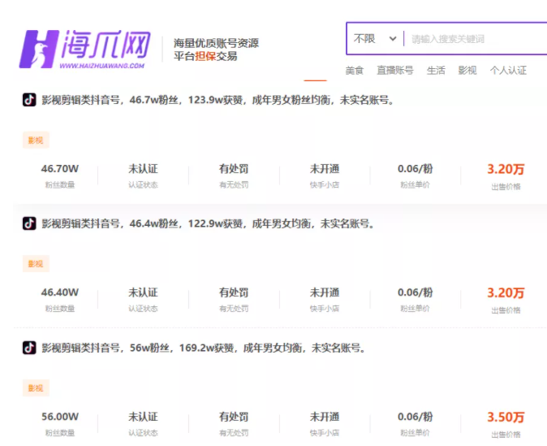Click 有处罚 value in 56.00W row
The height and width of the screenshot is (446, 547).
tap(234, 417)
